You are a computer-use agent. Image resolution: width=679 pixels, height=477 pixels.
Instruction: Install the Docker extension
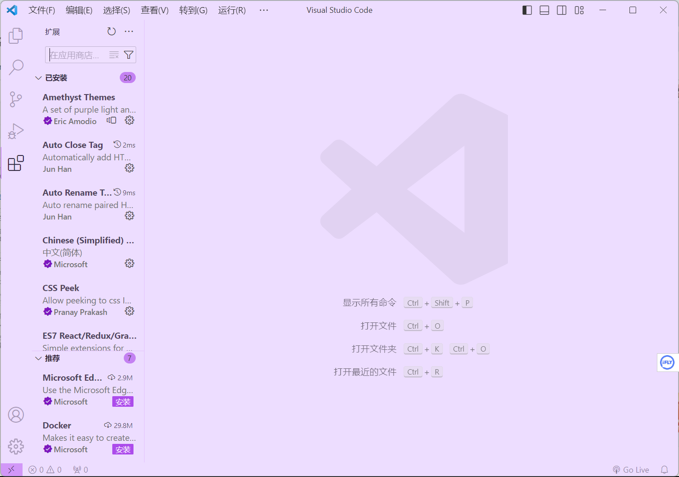[123, 449]
